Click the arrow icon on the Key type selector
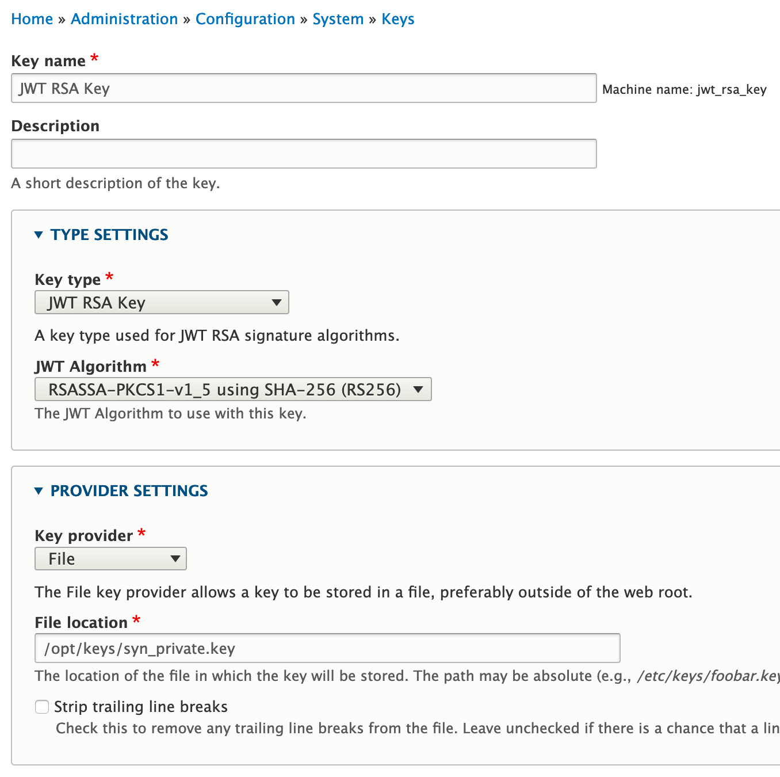The width and height of the screenshot is (780, 777). point(276,302)
